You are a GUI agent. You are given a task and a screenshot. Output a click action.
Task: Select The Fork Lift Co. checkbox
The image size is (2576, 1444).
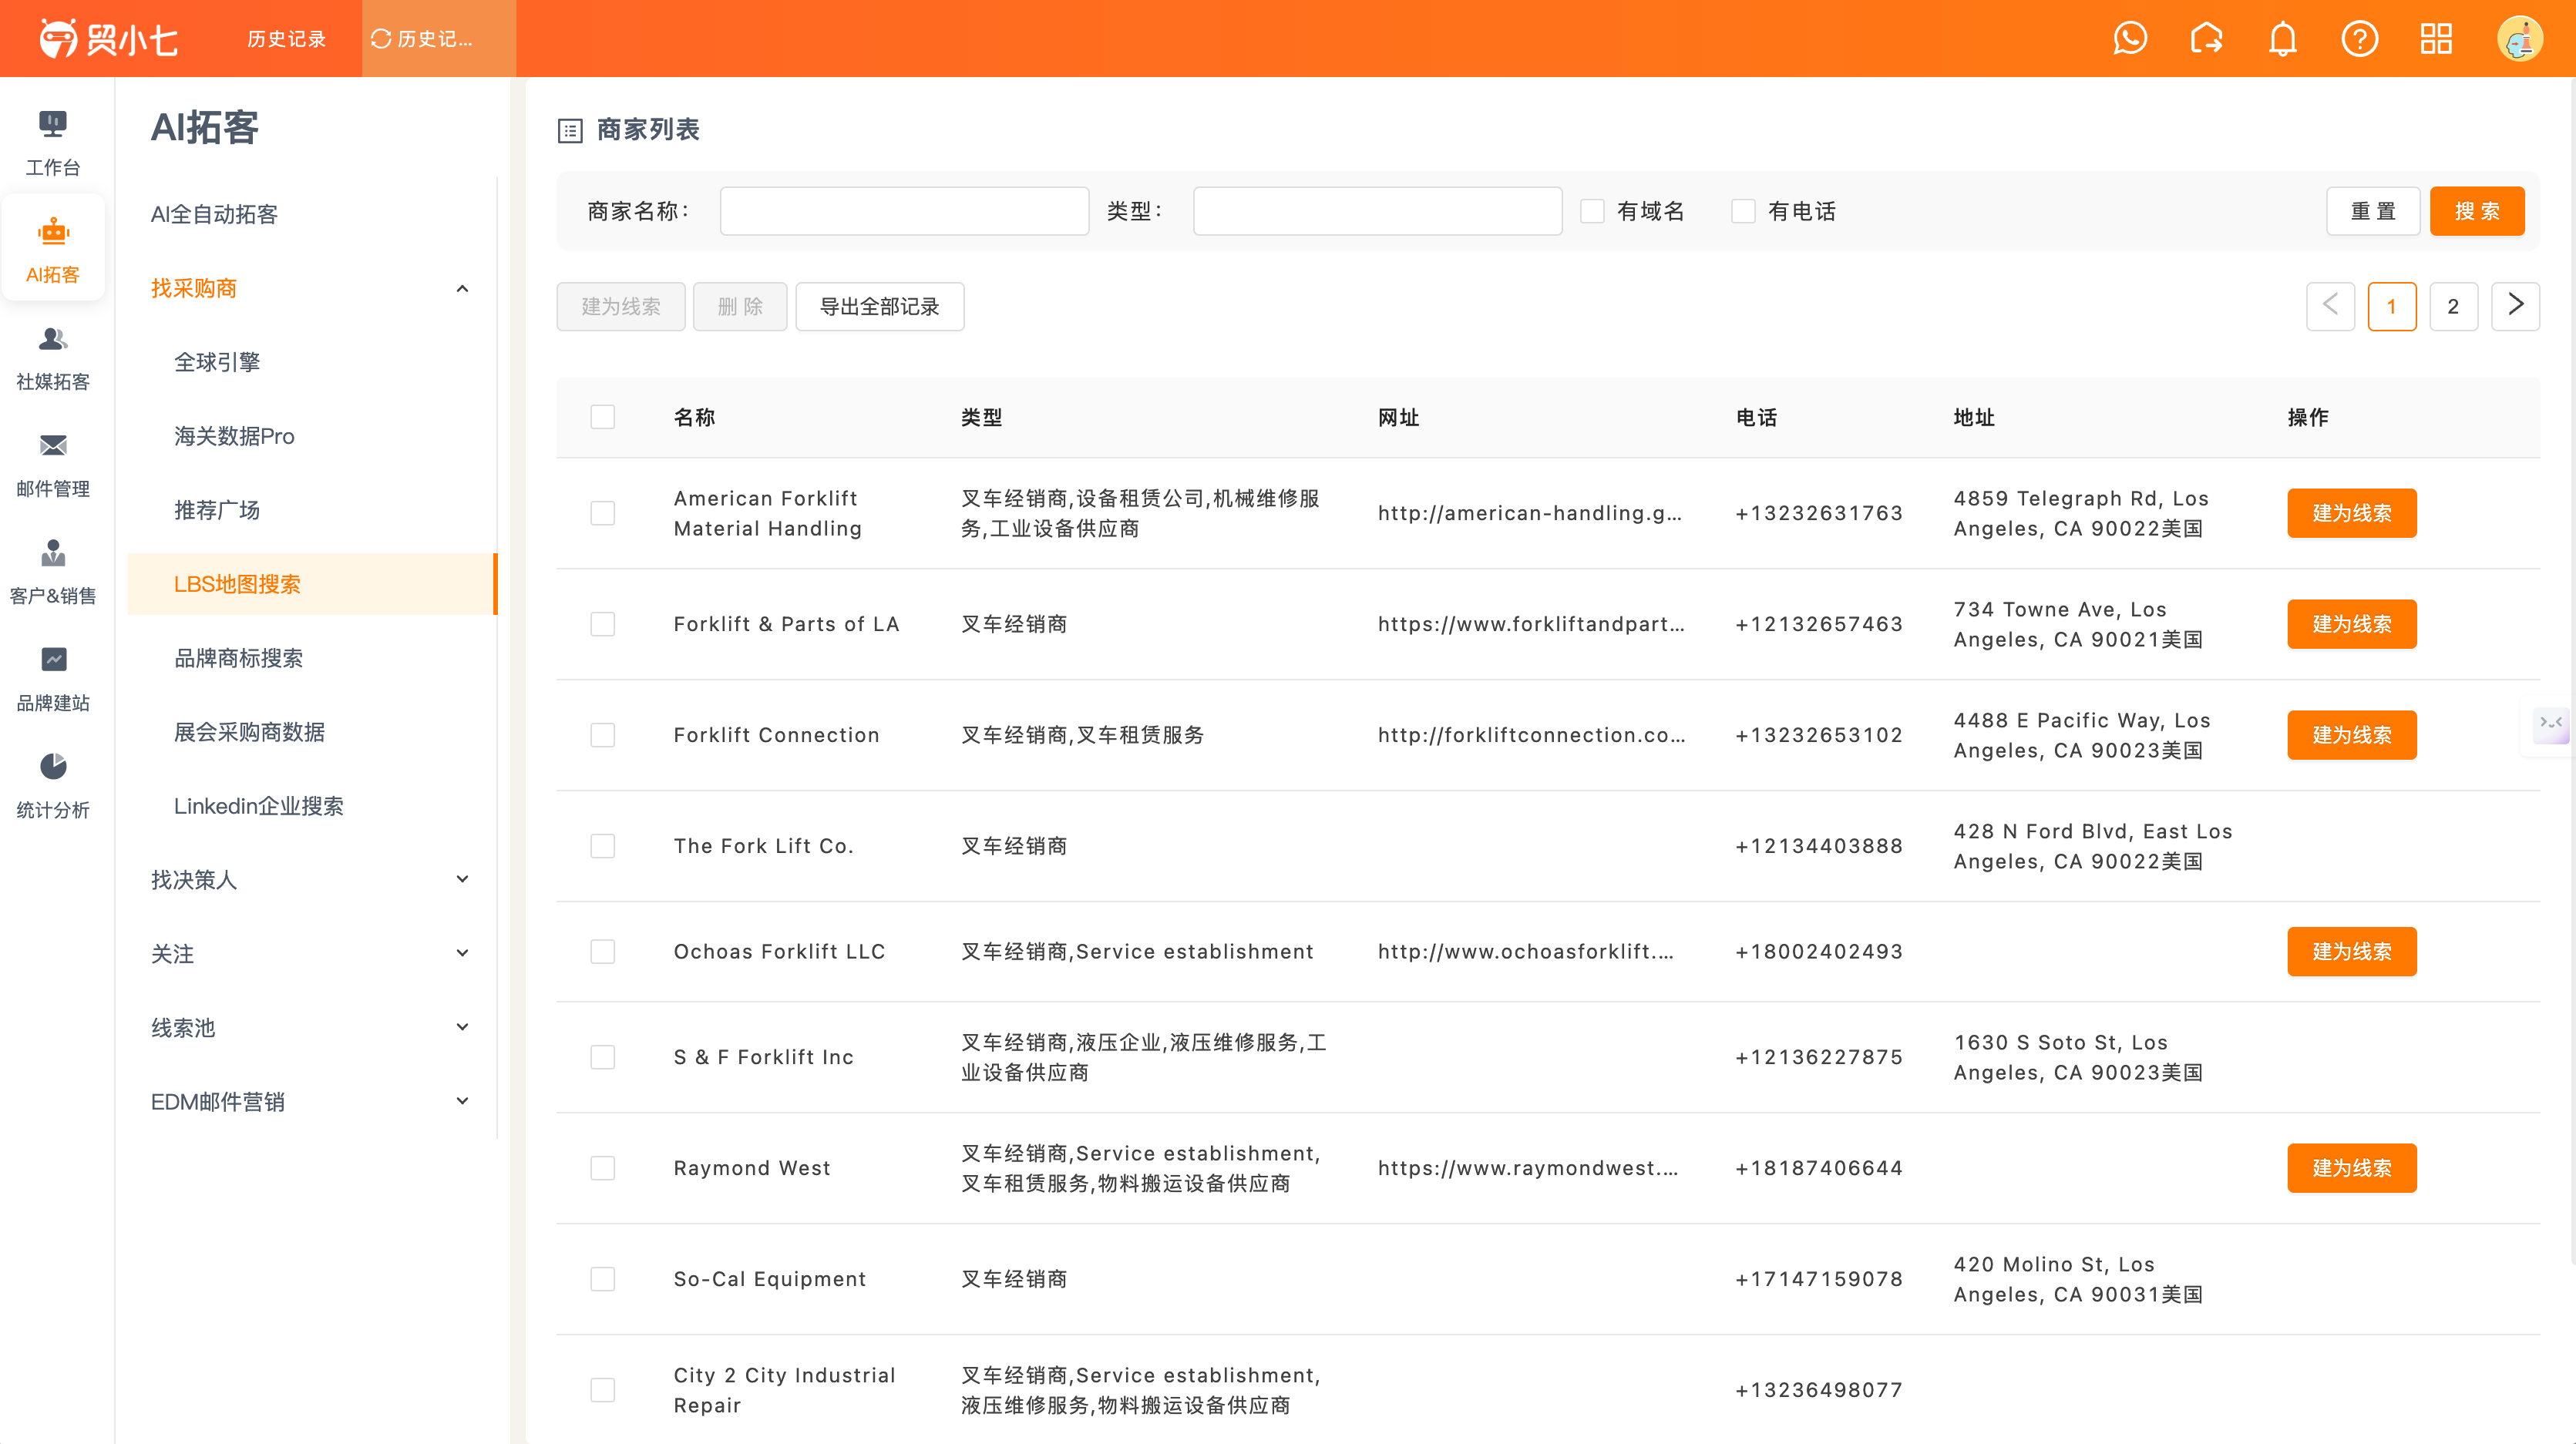pos(602,846)
